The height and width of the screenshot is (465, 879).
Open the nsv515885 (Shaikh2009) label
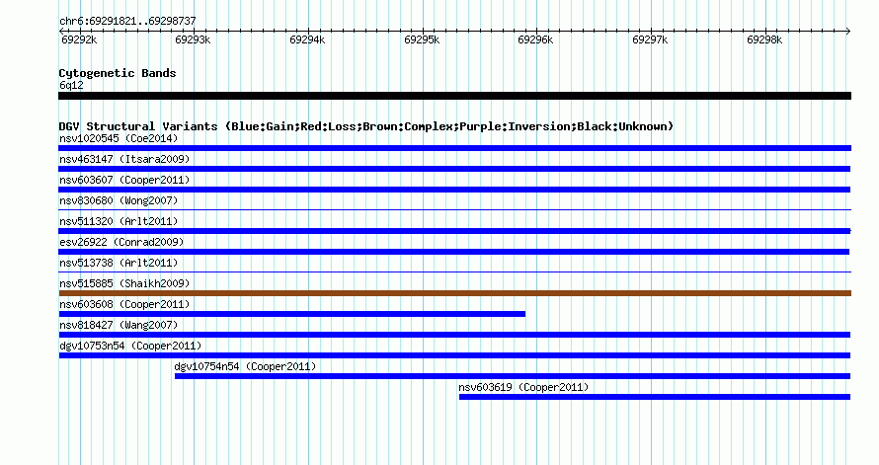(x=124, y=283)
